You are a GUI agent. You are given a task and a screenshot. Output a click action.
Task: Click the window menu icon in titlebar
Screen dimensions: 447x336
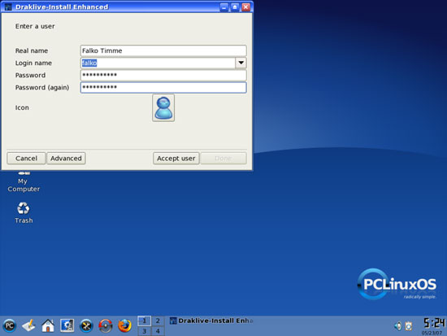8,7
